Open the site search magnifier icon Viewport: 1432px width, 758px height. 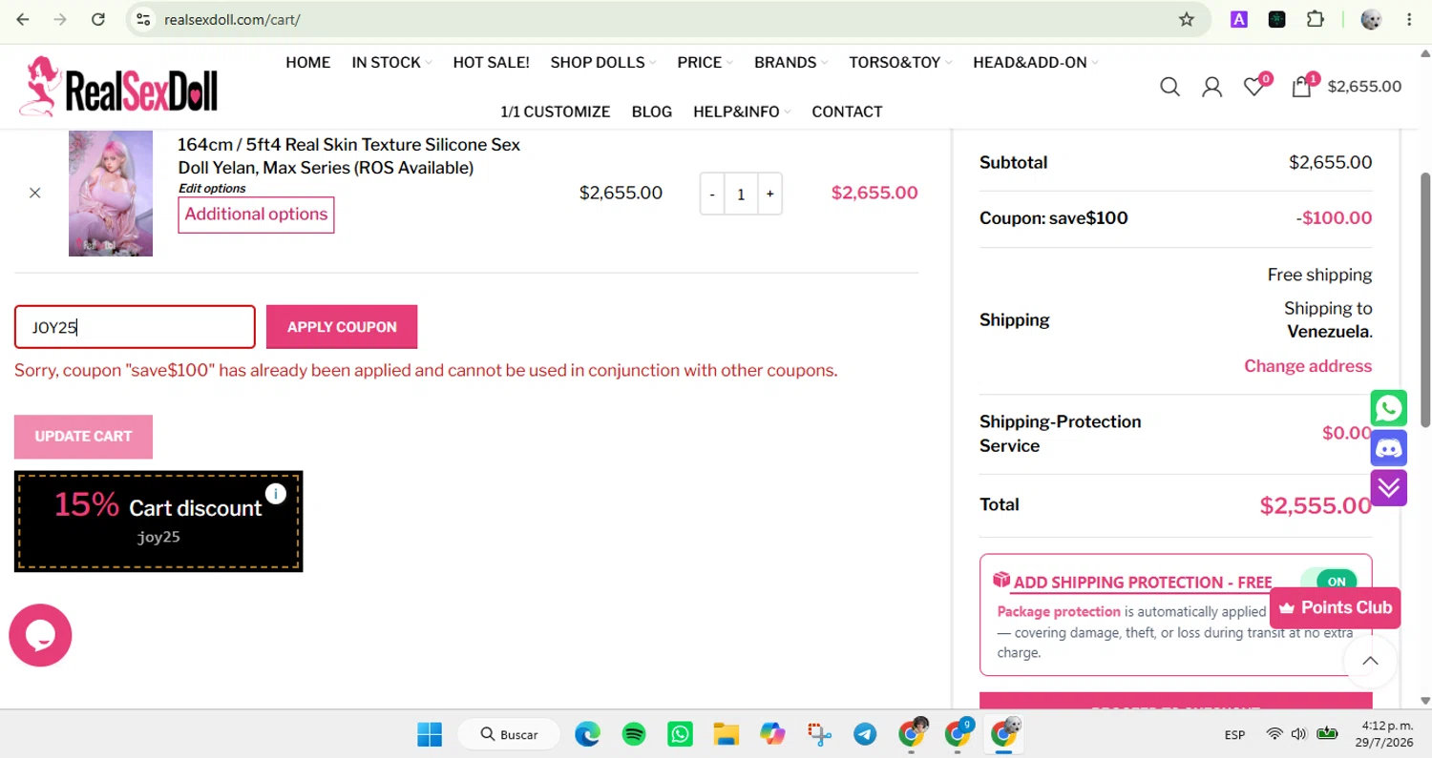tap(1169, 87)
